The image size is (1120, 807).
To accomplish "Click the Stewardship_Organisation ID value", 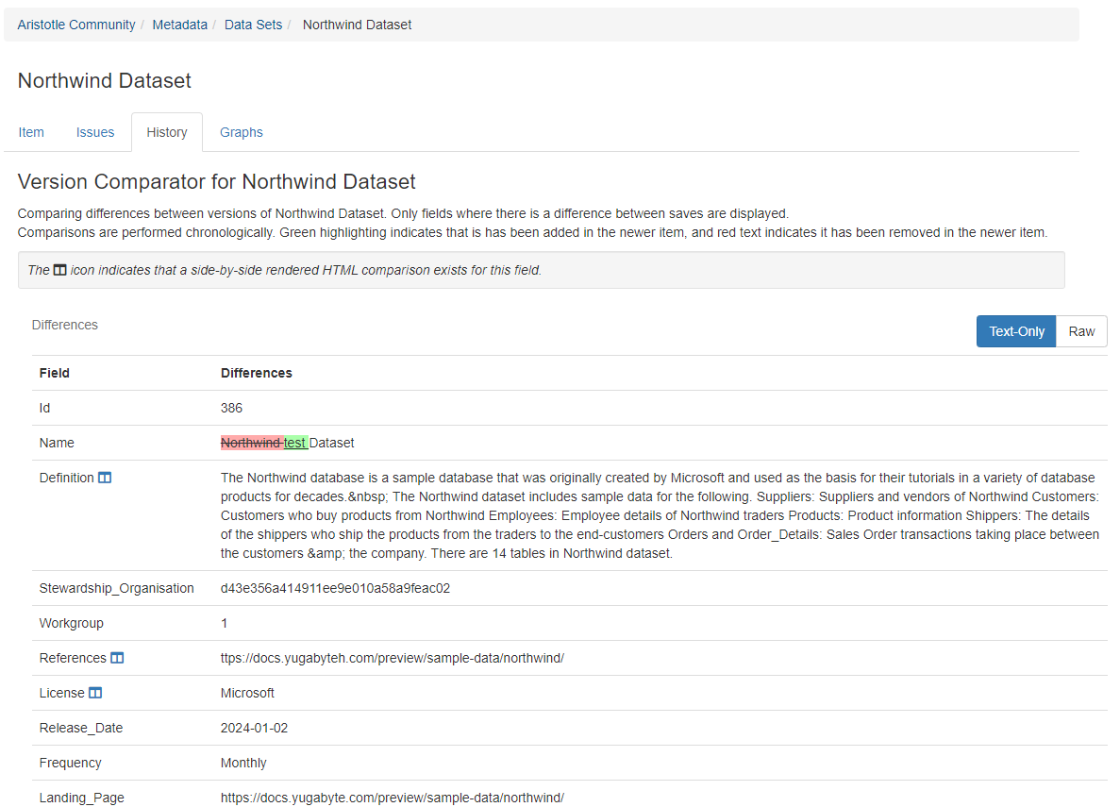I will pyautogui.click(x=335, y=588).
